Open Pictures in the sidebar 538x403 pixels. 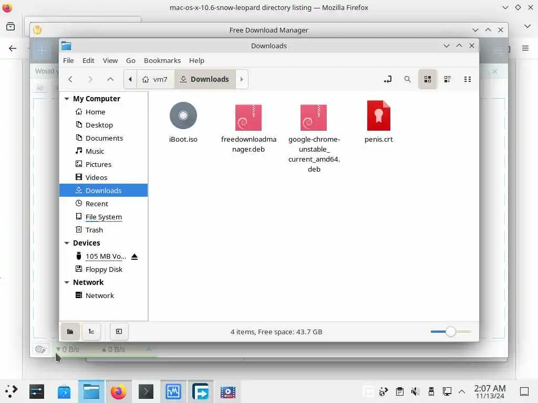tap(104, 164)
